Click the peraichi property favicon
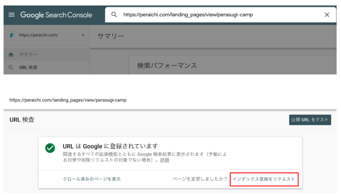This screenshot has height=195, width=341. click(x=12, y=36)
